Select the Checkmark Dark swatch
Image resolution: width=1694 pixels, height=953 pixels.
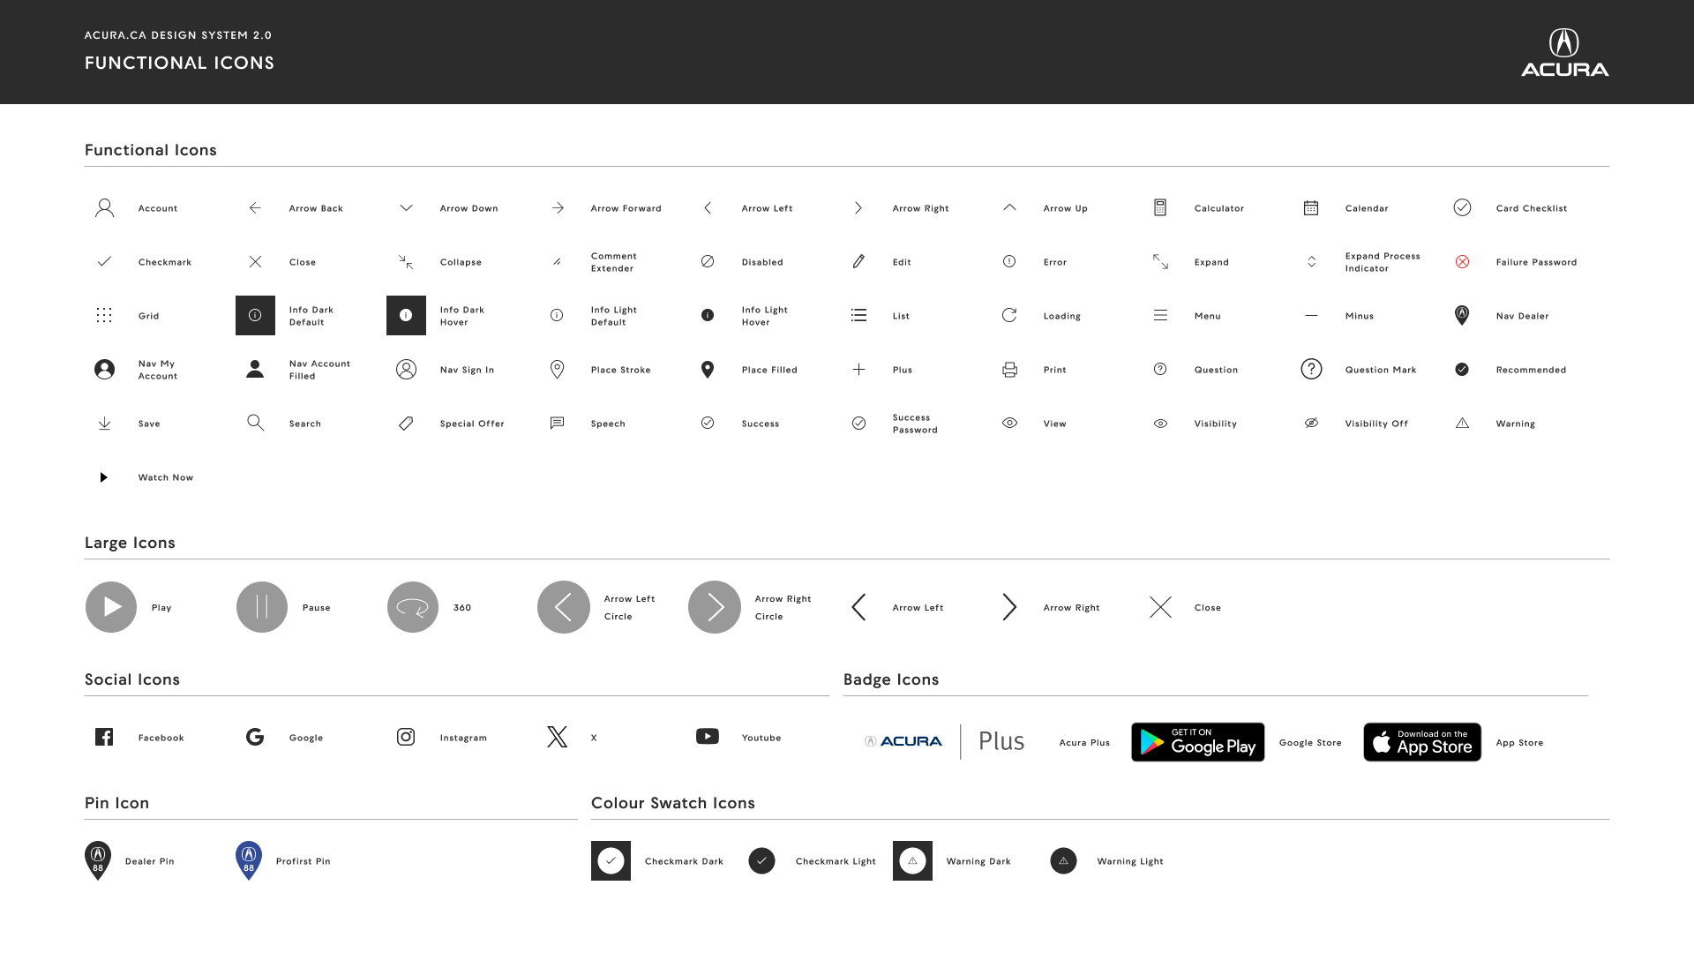(611, 860)
